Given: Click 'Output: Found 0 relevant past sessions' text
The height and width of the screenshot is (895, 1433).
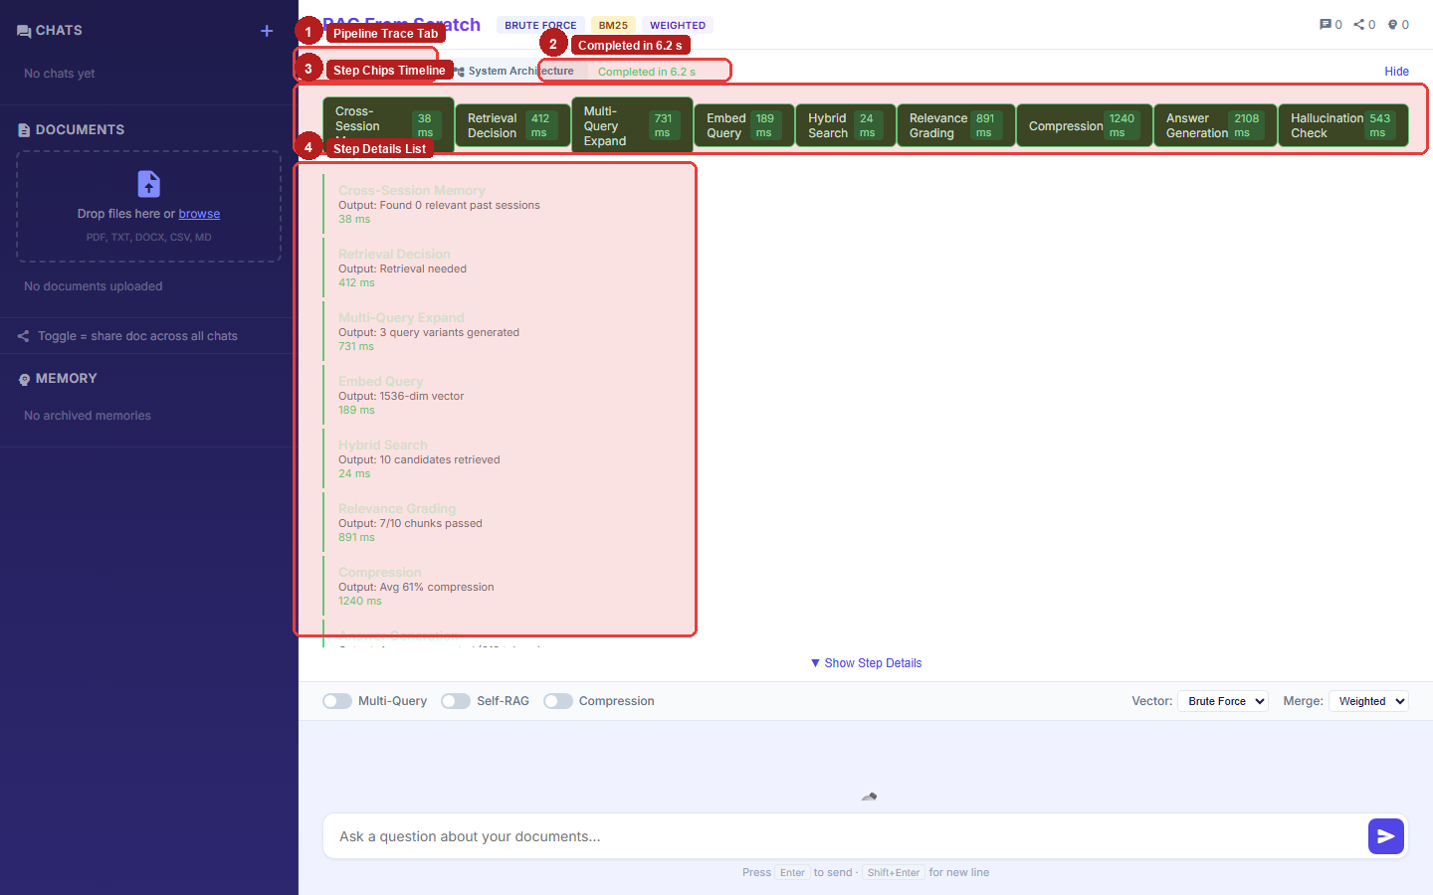Looking at the screenshot, I should coord(439,205).
